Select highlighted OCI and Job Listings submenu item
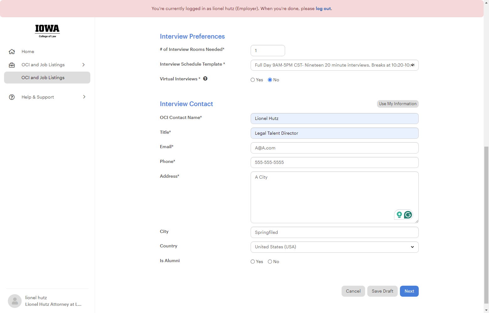Viewport: 489px width, 313px height. pyautogui.click(x=47, y=78)
